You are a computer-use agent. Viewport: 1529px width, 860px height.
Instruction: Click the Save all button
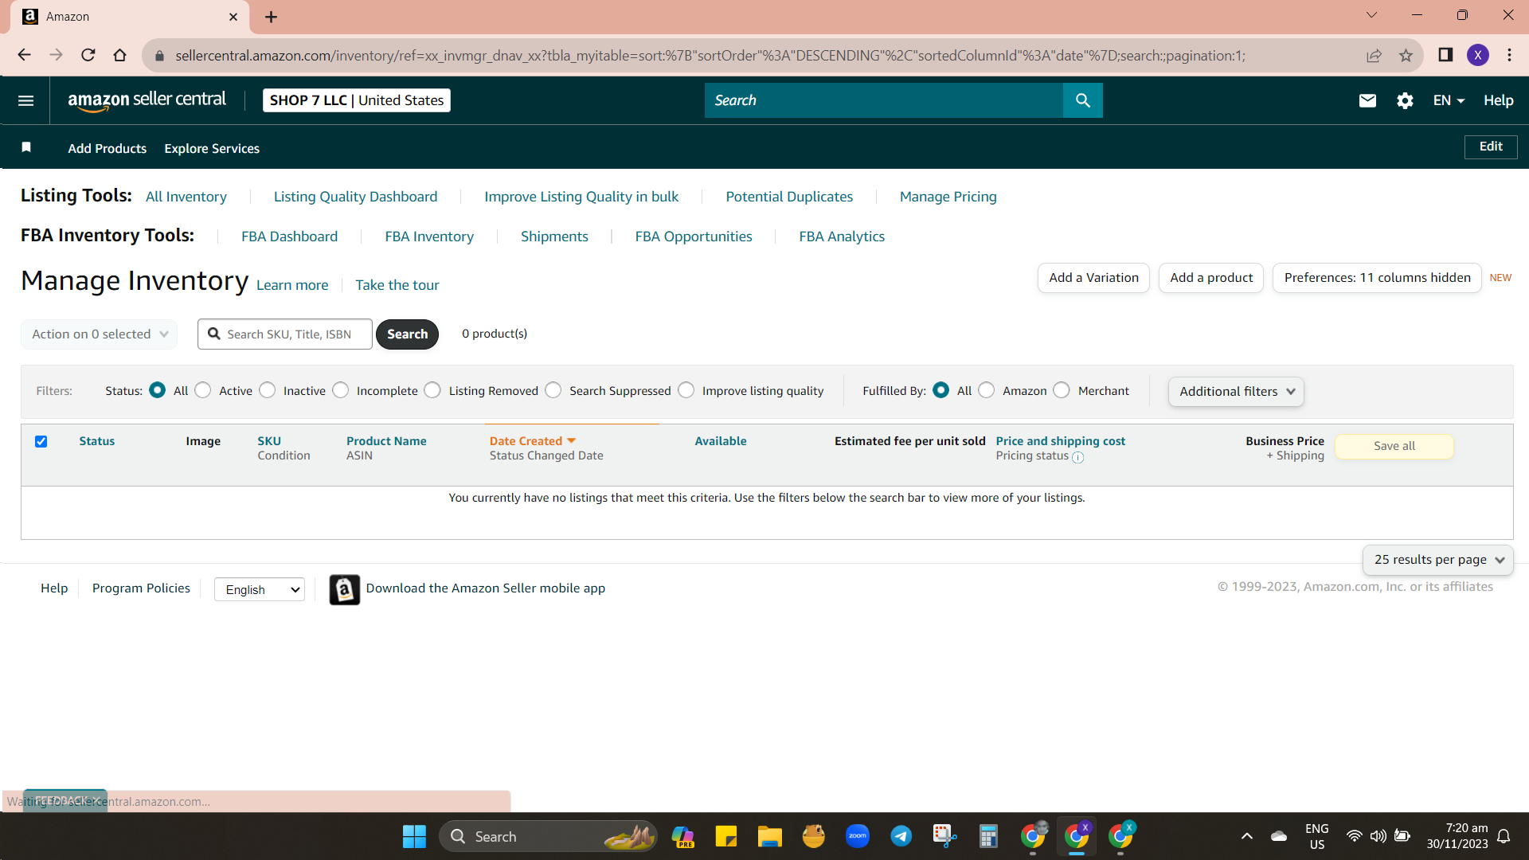click(1394, 447)
